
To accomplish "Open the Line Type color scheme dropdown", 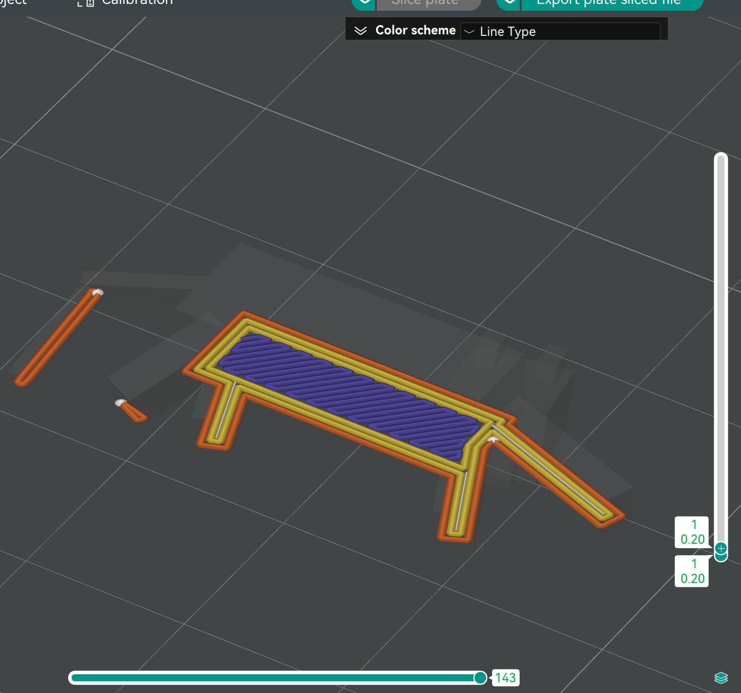I will pos(560,31).
